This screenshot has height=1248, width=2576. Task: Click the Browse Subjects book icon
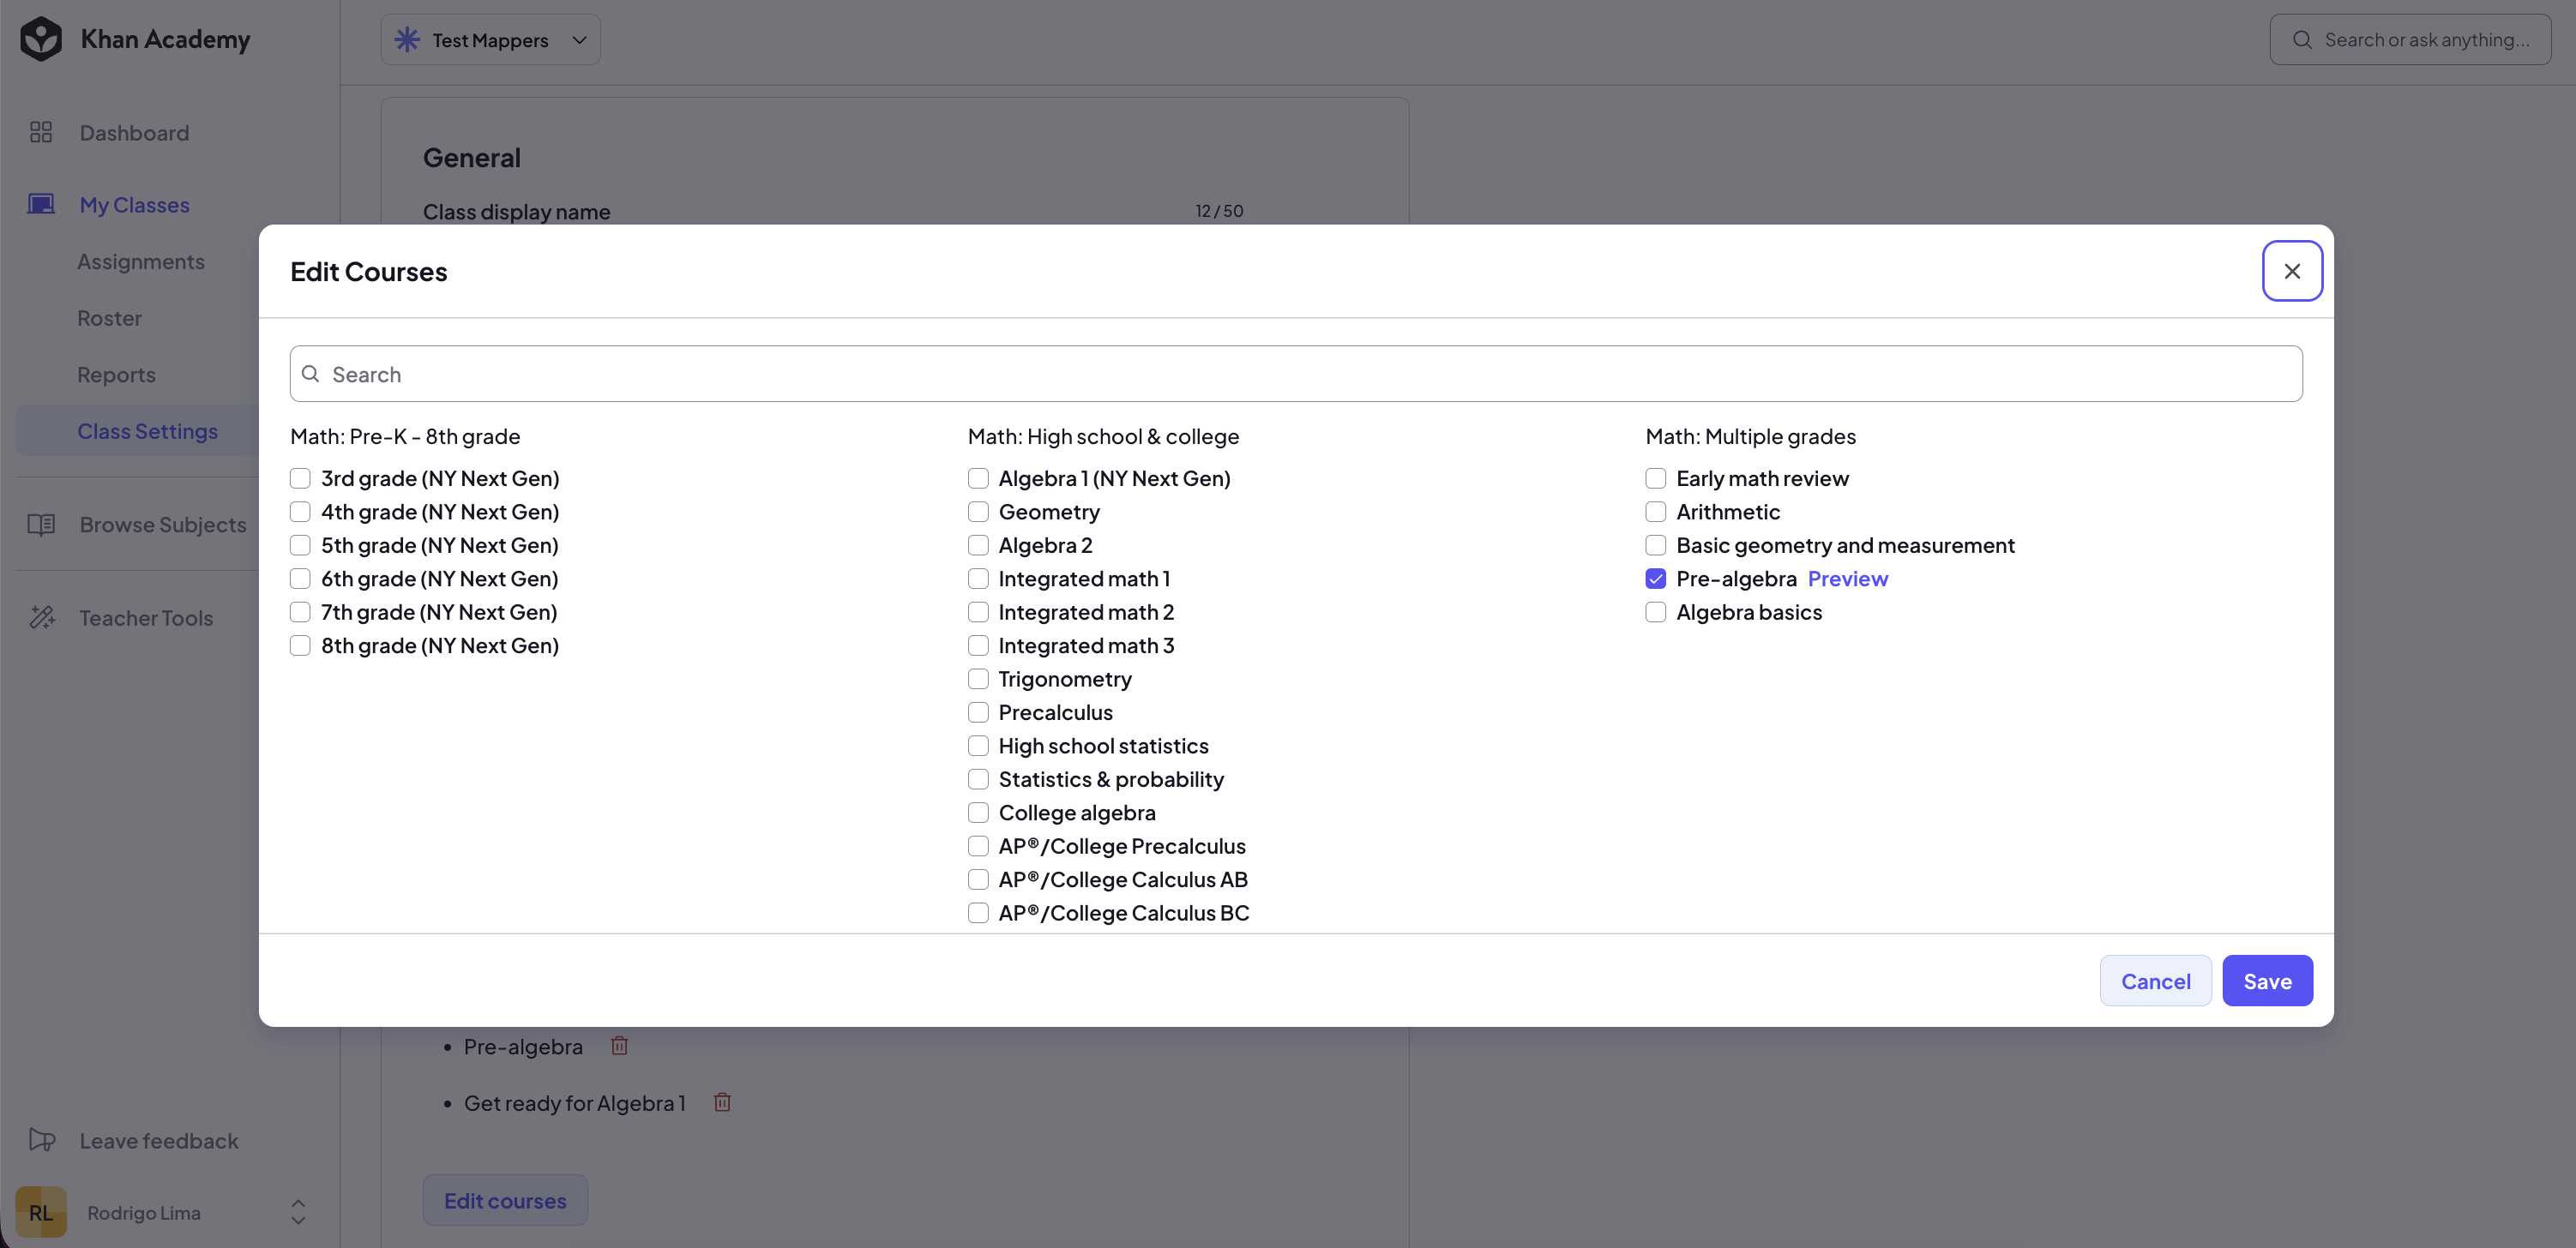41,524
